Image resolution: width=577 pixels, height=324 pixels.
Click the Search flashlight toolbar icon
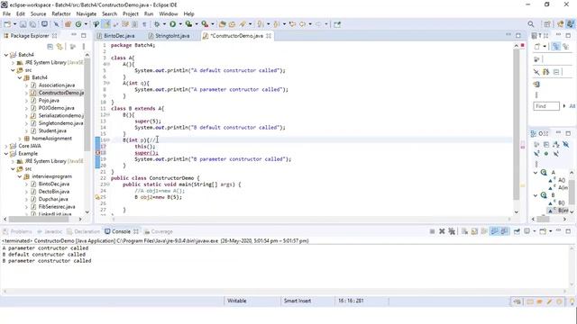(x=243, y=24)
